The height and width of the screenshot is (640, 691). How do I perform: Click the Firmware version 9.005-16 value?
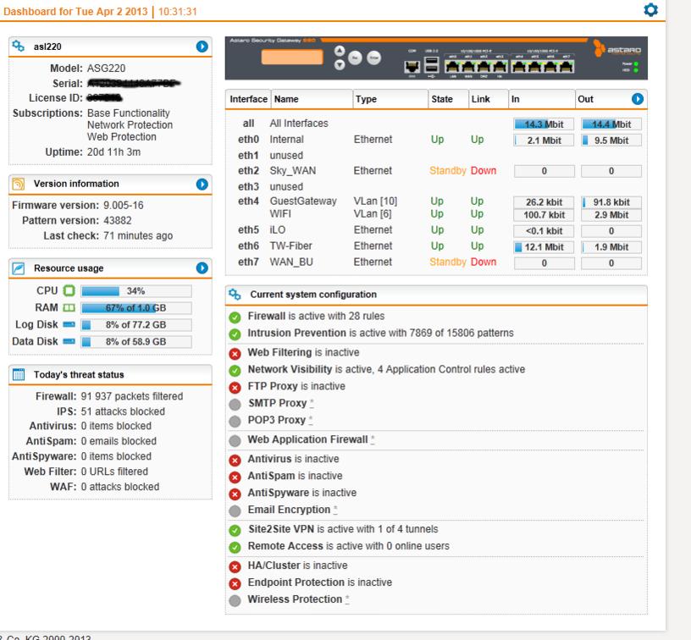[x=124, y=205]
